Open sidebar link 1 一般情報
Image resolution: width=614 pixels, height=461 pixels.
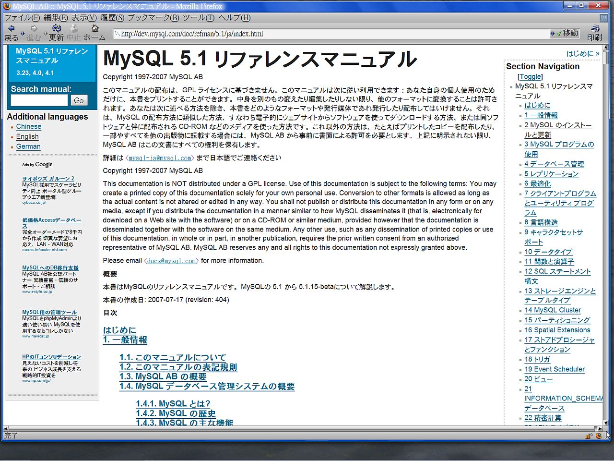click(x=541, y=115)
